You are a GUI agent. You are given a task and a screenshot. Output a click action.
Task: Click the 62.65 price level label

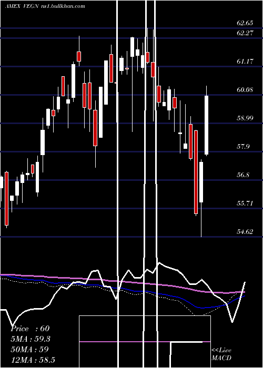245,23
